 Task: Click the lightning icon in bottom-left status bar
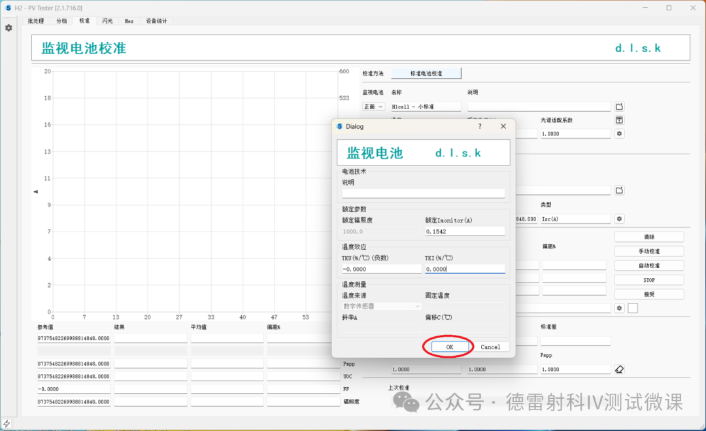pos(7,424)
